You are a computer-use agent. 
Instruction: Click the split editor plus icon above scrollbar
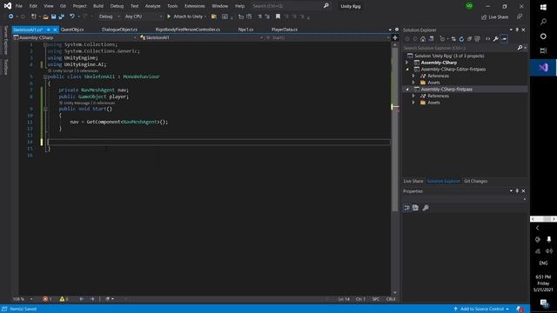tap(394, 37)
